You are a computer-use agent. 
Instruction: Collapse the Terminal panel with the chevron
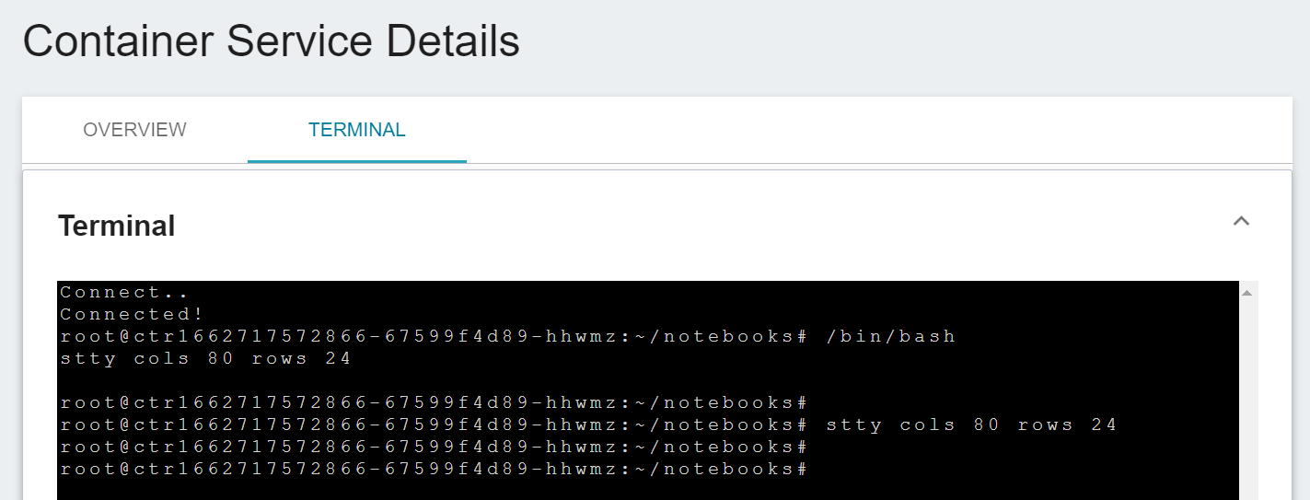(1241, 221)
